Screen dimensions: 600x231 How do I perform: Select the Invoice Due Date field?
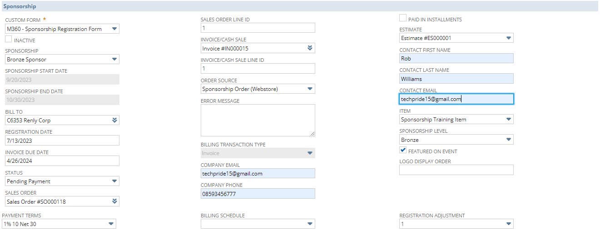click(x=62, y=161)
